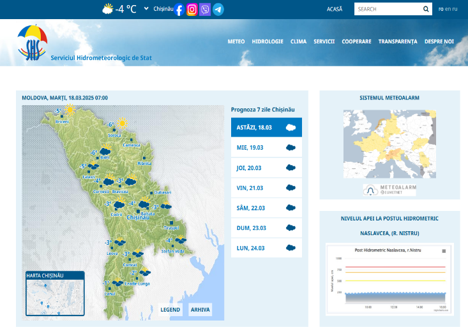
Task: Click the Legend button on map
Action: pyautogui.click(x=170, y=310)
